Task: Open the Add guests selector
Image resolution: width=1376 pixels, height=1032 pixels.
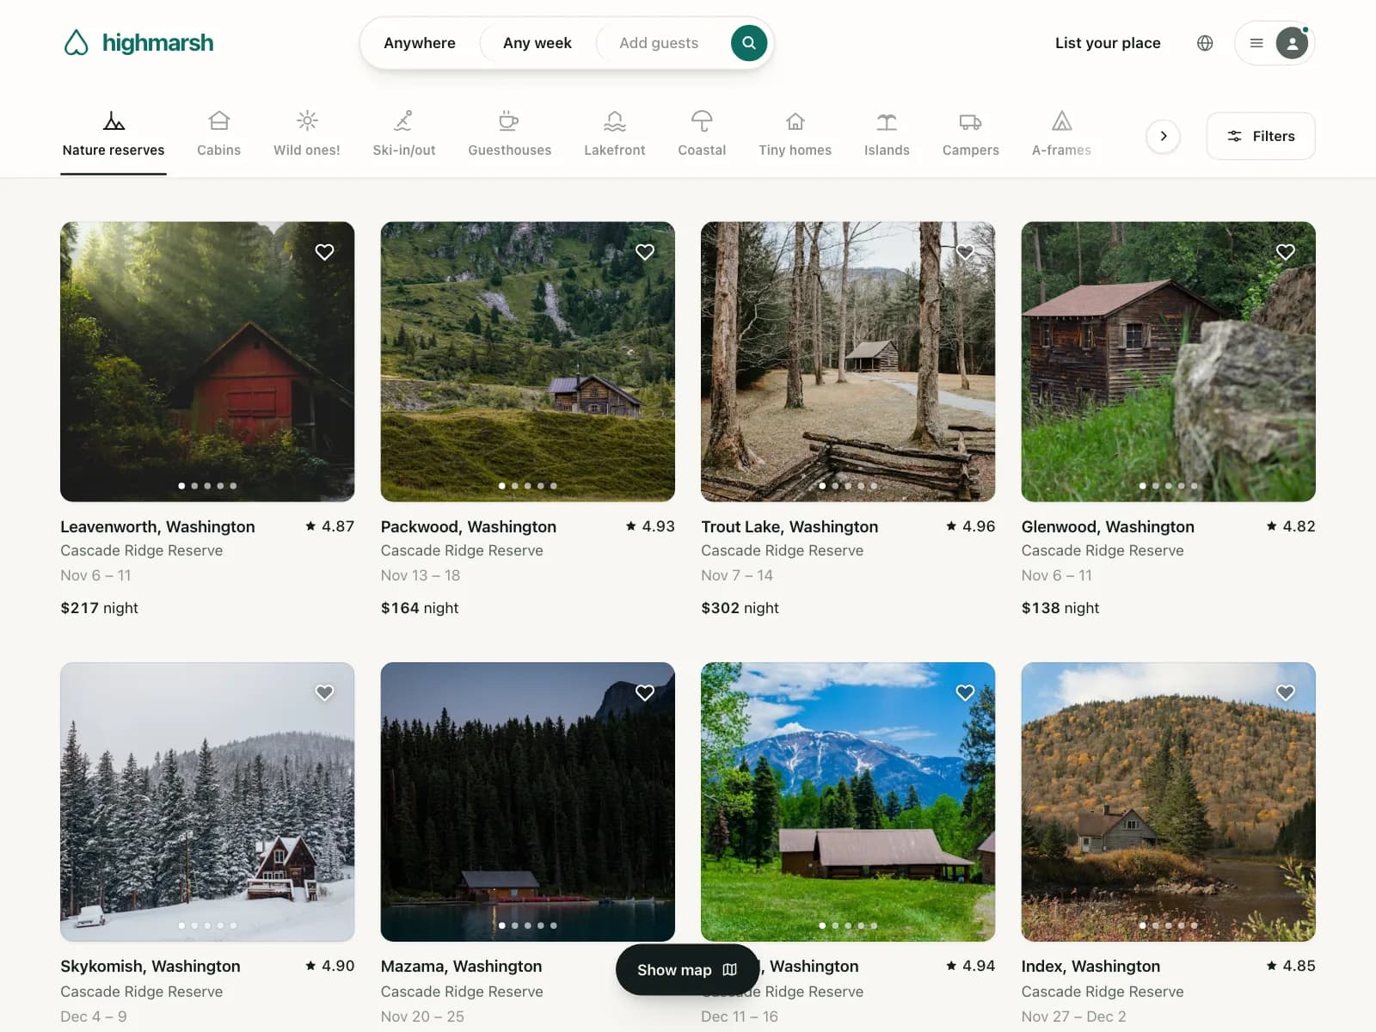Action: pyautogui.click(x=659, y=43)
